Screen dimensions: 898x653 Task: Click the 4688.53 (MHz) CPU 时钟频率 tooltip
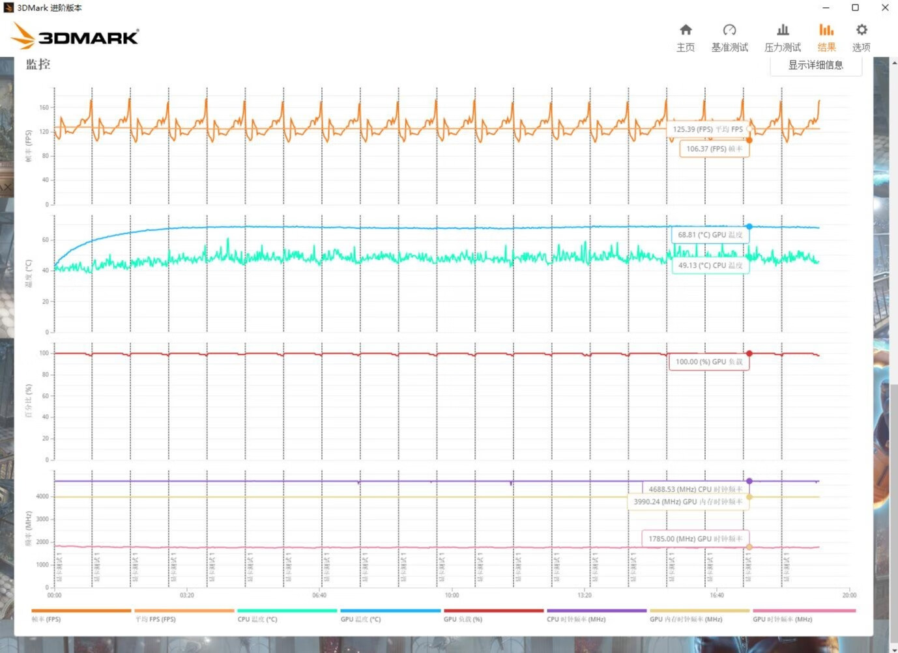[x=695, y=489]
